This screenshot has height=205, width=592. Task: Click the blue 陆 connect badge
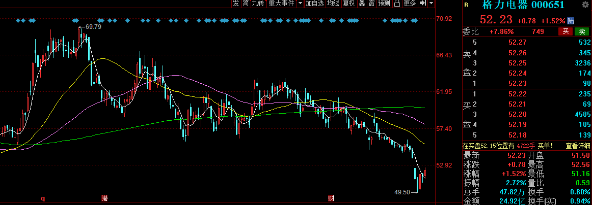pyautogui.click(x=571, y=21)
